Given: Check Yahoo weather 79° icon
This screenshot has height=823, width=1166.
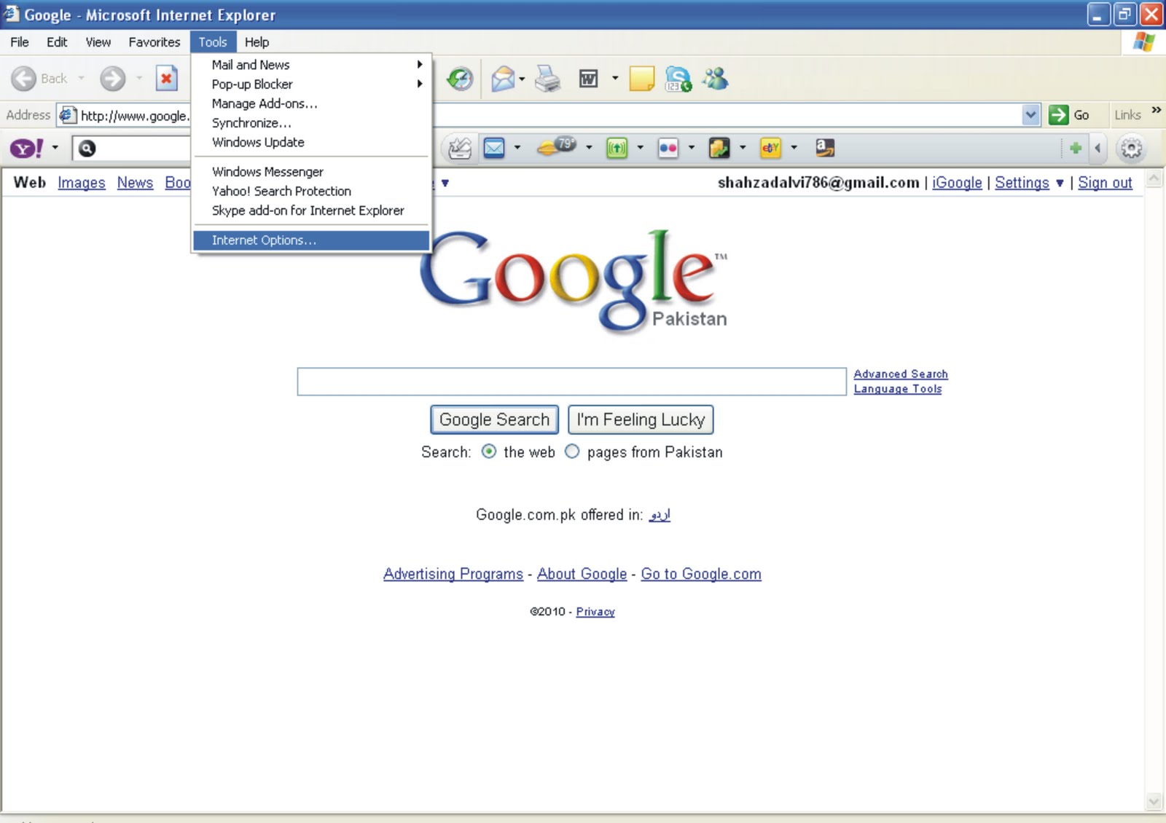Looking at the screenshot, I should [x=556, y=147].
